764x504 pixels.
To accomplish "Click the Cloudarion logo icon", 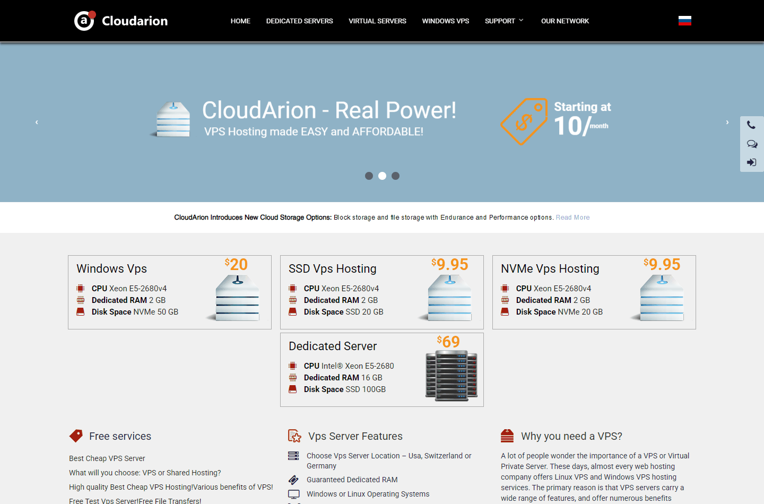I will 84,21.
